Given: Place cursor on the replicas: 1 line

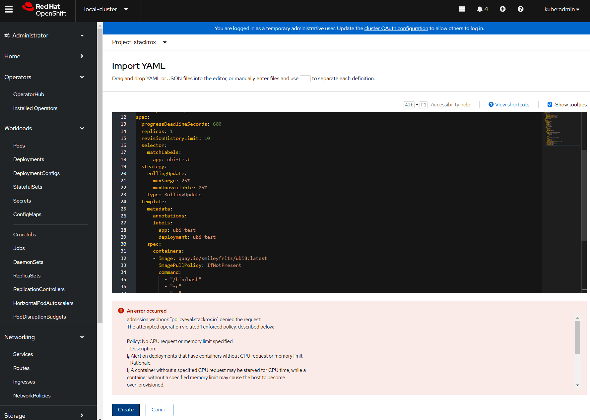Looking at the screenshot, I should (x=157, y=131).
